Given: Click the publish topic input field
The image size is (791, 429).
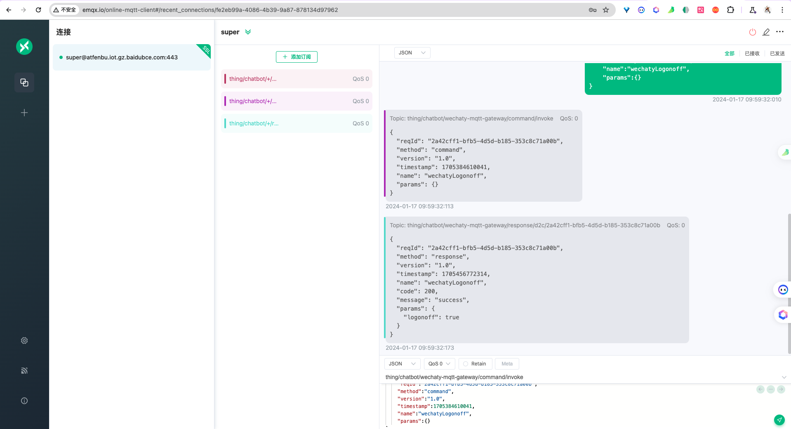Looking at the screenshot, I should 581,377.
